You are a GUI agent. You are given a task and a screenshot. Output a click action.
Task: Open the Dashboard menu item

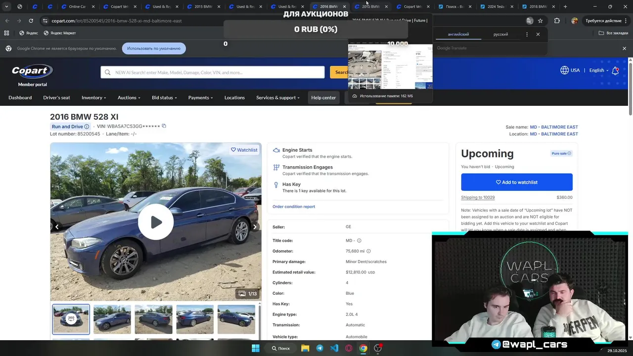[20, 97]
